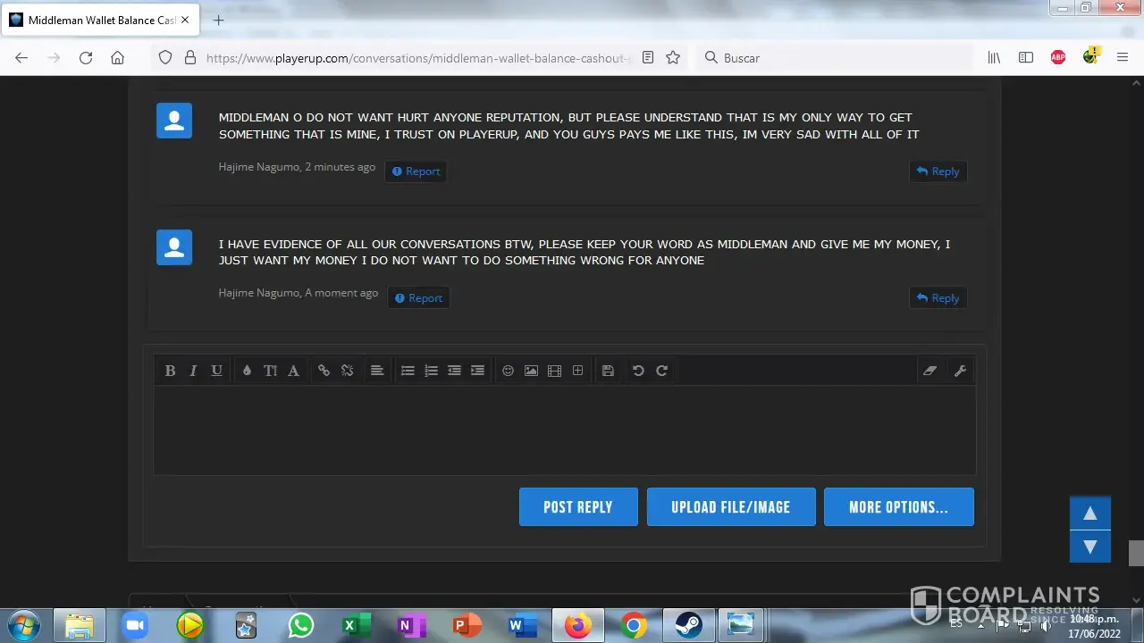This screenshot has width=1144, height=643.
Task: Click the Post Reply button
Action: (578, 507)
